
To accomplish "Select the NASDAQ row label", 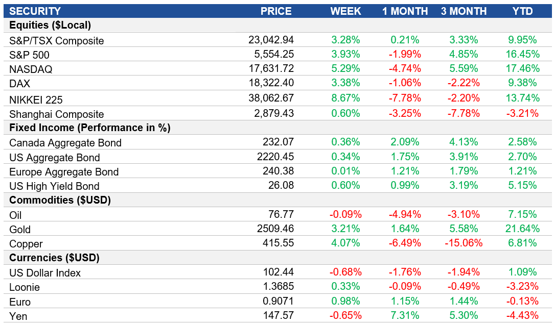I will (x=31, y=69).
